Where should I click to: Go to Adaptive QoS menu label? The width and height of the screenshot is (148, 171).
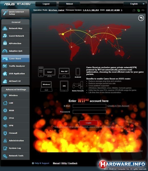[16, 51]
